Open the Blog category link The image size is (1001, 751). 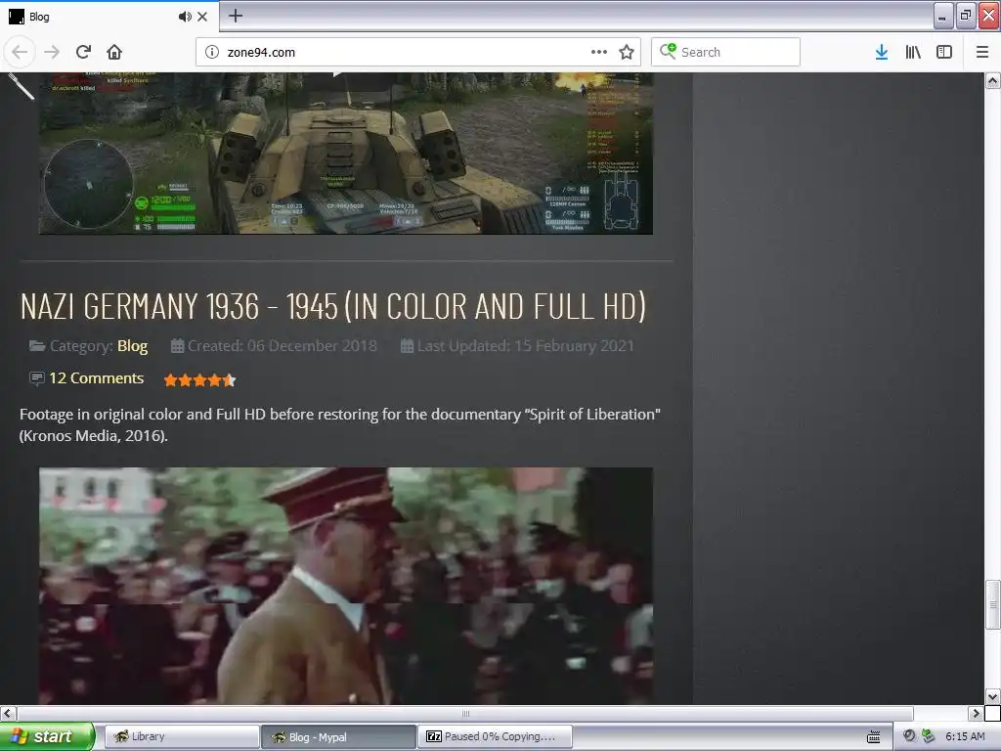point(132,345)
